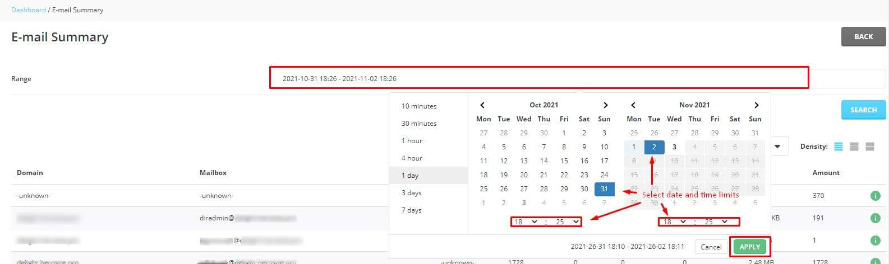Open info icon for amount 1 row
Viewport: 889px width, 264px height.
click(x=875, y=241)
